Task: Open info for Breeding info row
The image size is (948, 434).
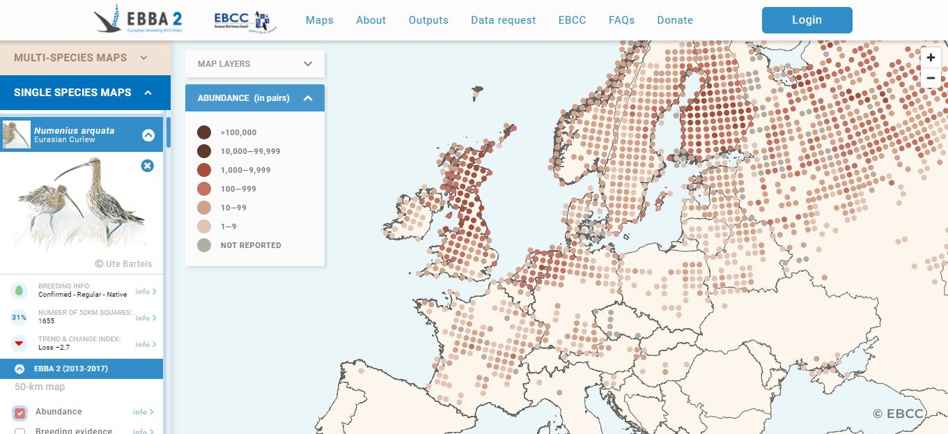Action: [146, 292]
